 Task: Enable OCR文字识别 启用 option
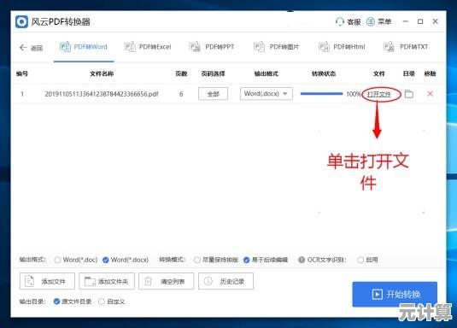(x=360, y=260)
